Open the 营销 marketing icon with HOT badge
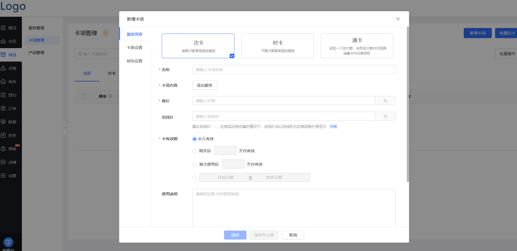The width and height of the screenshot is (517, 251). coord(3,149)
